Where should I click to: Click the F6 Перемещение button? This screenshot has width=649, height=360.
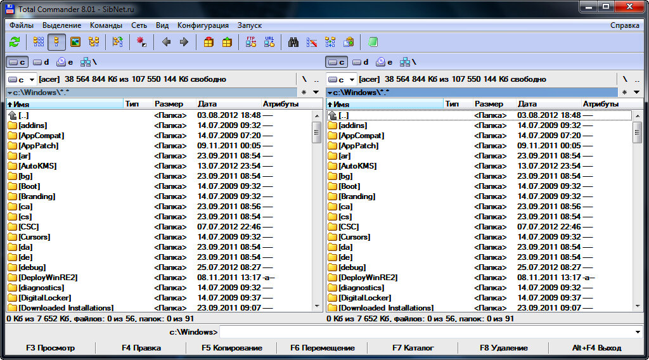323,348
